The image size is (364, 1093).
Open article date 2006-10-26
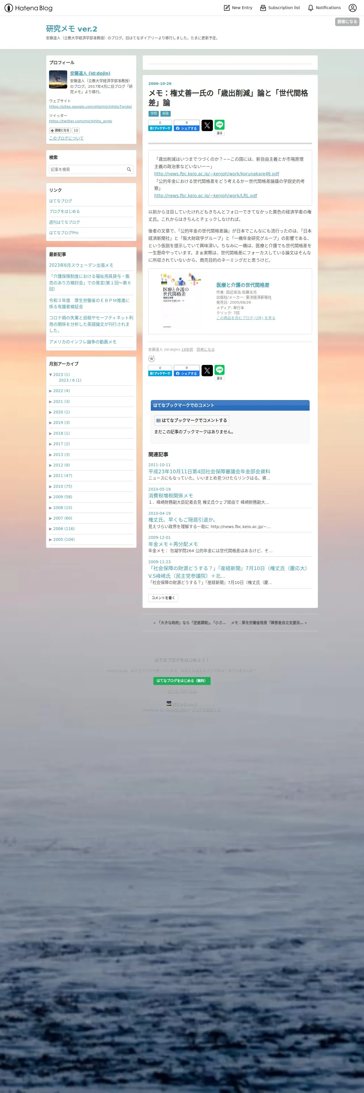coord(160,84)
